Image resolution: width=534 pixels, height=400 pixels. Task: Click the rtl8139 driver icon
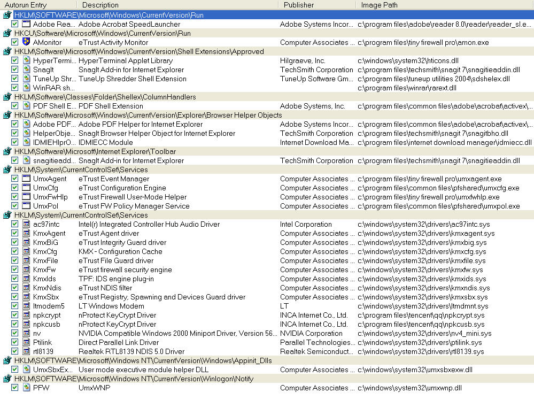(x=26, y=351)
